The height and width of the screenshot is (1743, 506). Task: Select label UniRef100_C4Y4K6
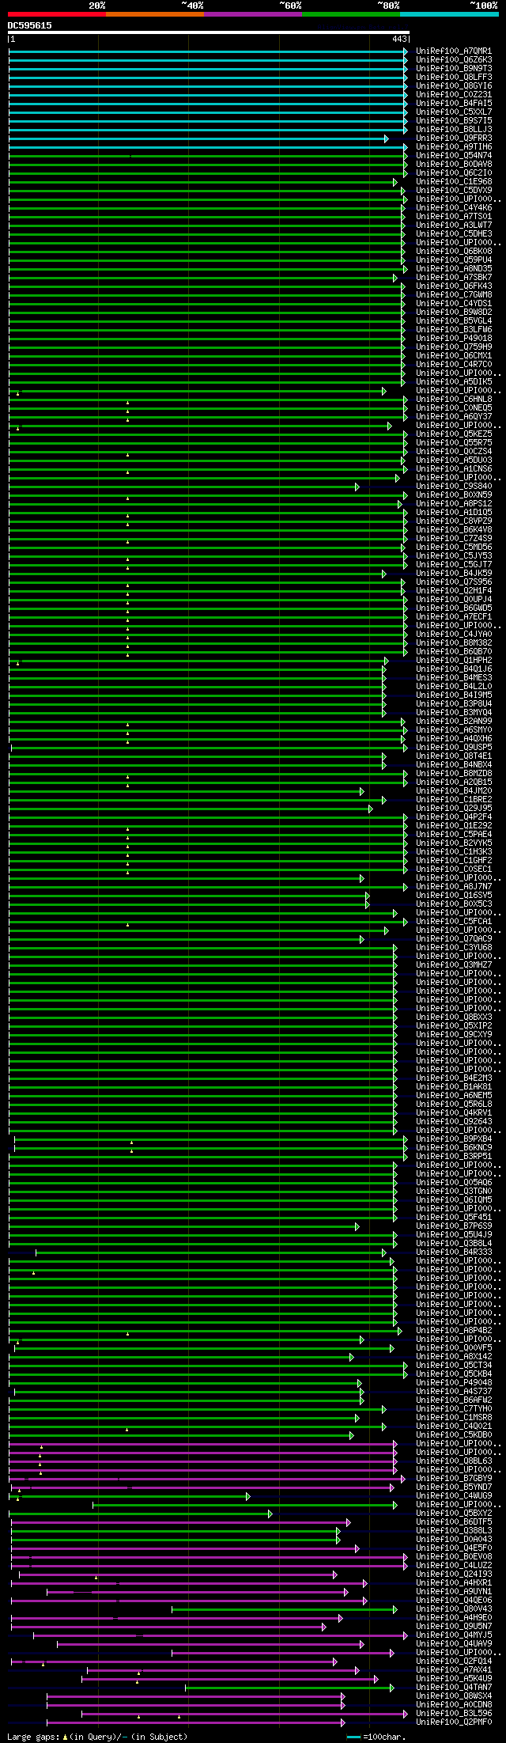coord(454,208)
